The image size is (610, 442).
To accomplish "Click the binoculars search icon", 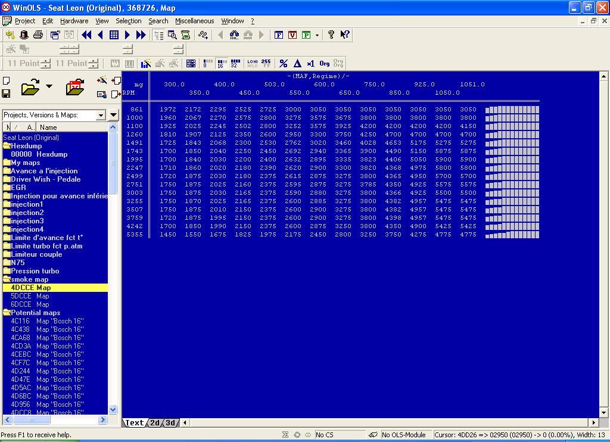I will [x=234, y=35].
